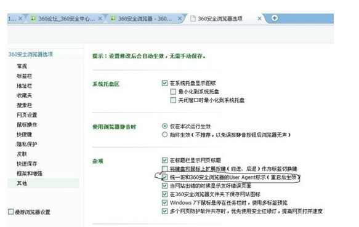Viewport: 359px width, 227px height.
Task: Toggle the 漫游浏览器设置 checkbox
Action: pos(10,212)
